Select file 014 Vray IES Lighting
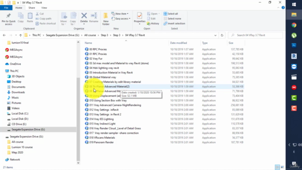The height and width of the screenshot is (170, 302). point(101,119)
